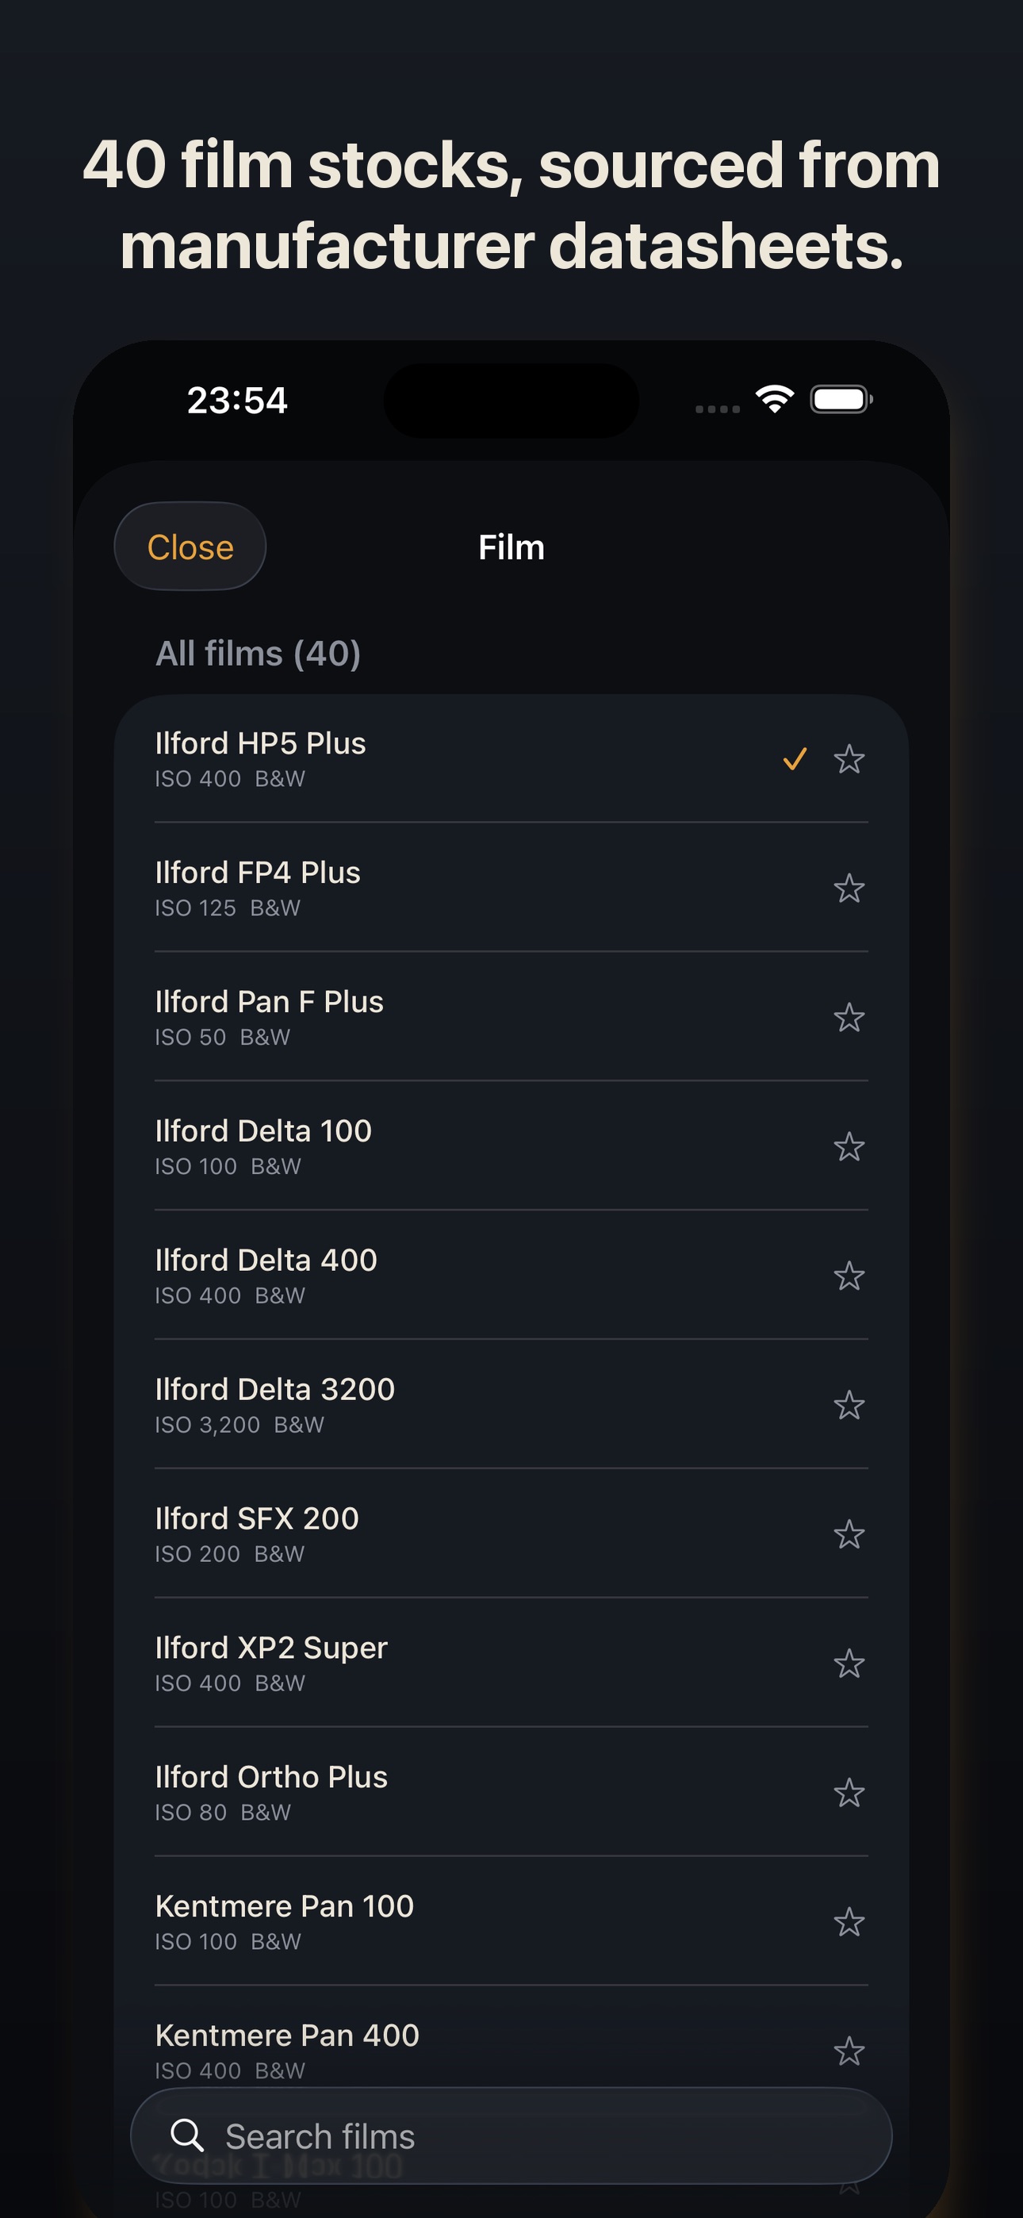Image resolution: width=1023 pixels, height=2218 pixels.
Task: Close the Film picker sheet
Action: 190,547
